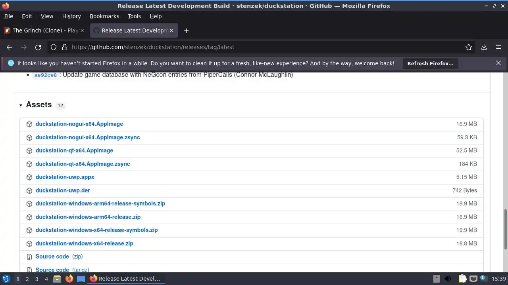Image resolution: width=508 pixels, height=285 pixels.
Task: Click package icon beside duckstation-qt-x64.AppImage
Action: pyautogui.click(x=29, y=151)
